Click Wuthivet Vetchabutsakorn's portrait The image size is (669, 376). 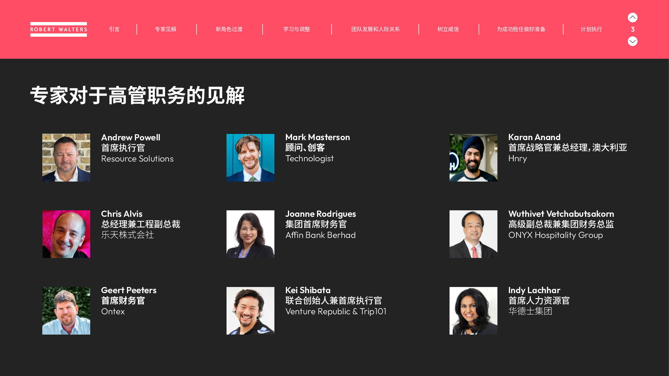(473, 234)
